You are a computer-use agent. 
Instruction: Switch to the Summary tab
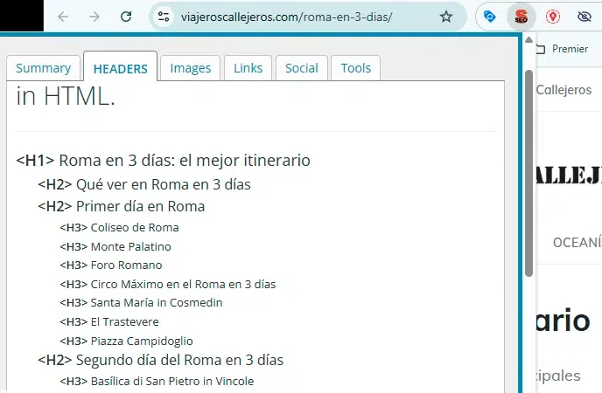click(43, 68)
